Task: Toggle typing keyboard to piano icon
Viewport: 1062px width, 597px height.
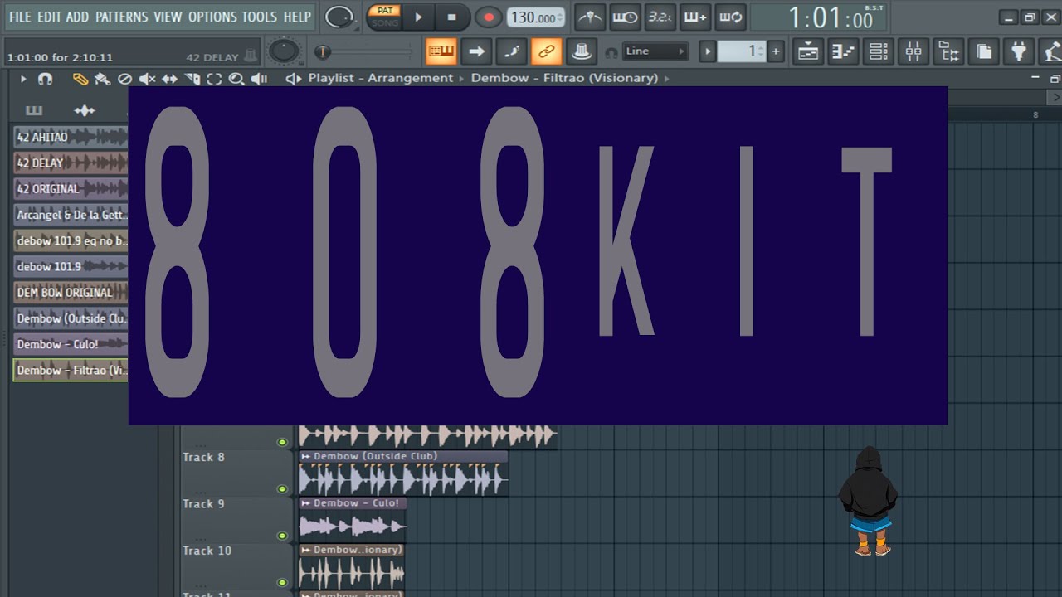Action: [441, 51]
